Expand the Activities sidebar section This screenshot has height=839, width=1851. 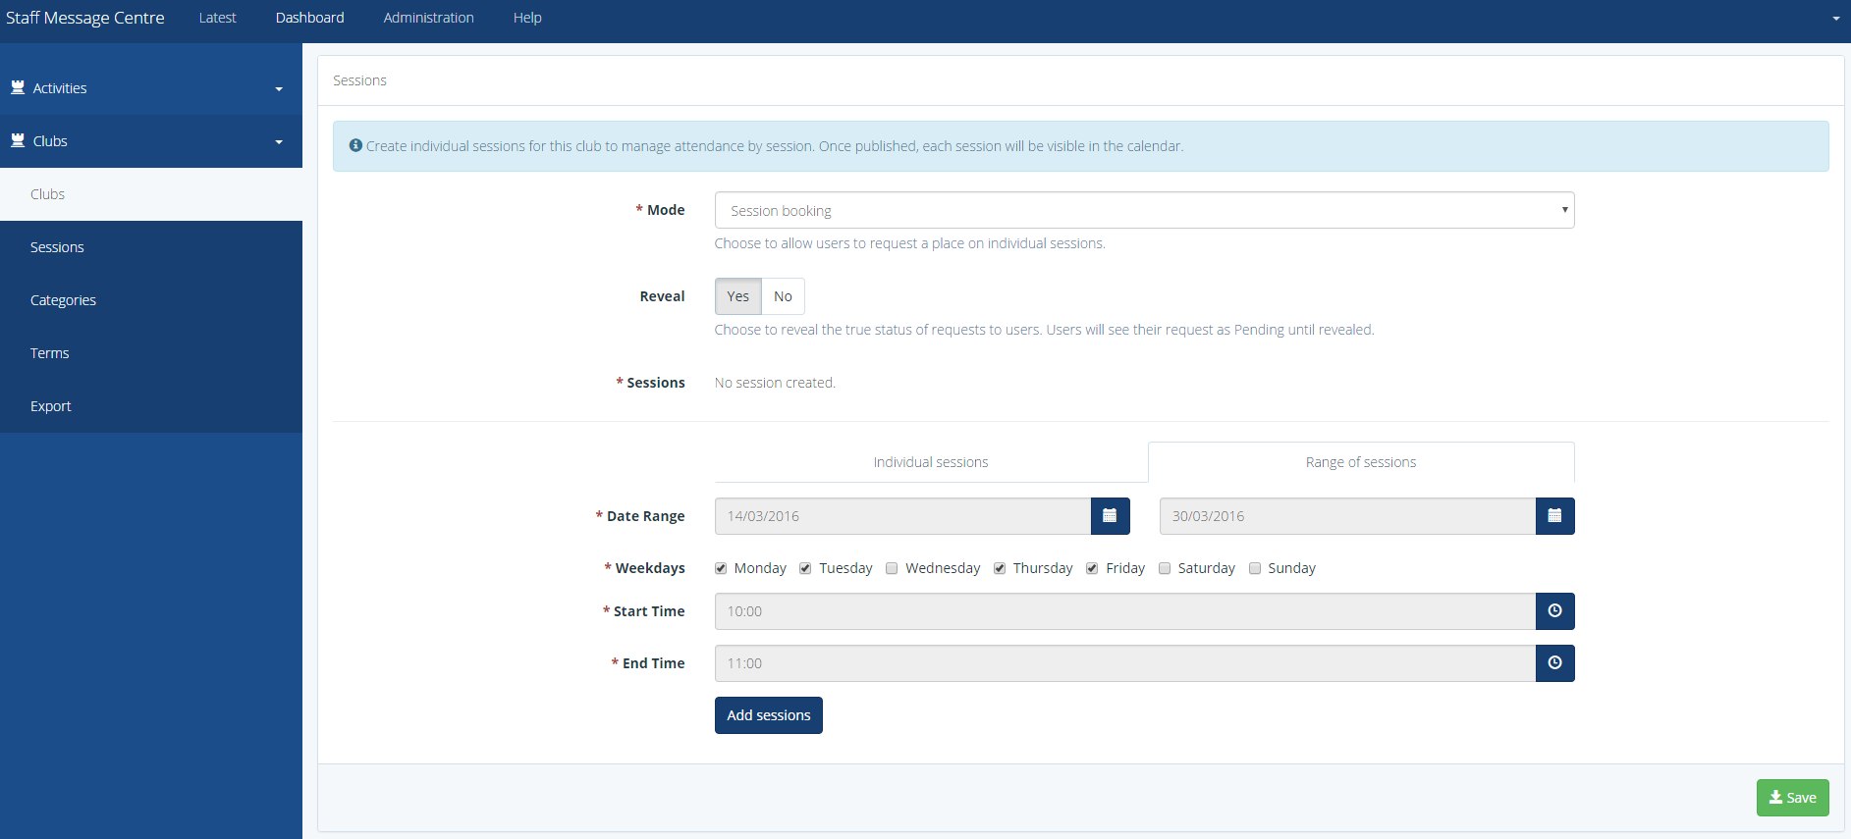coord(151,88)
